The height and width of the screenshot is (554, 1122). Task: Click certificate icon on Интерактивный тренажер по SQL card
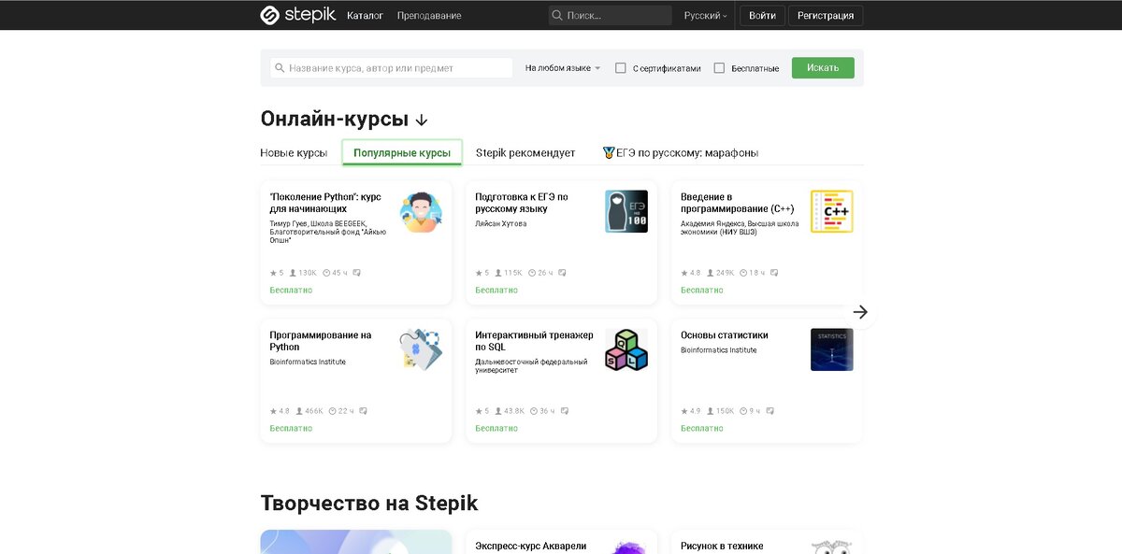click(565, 411)
